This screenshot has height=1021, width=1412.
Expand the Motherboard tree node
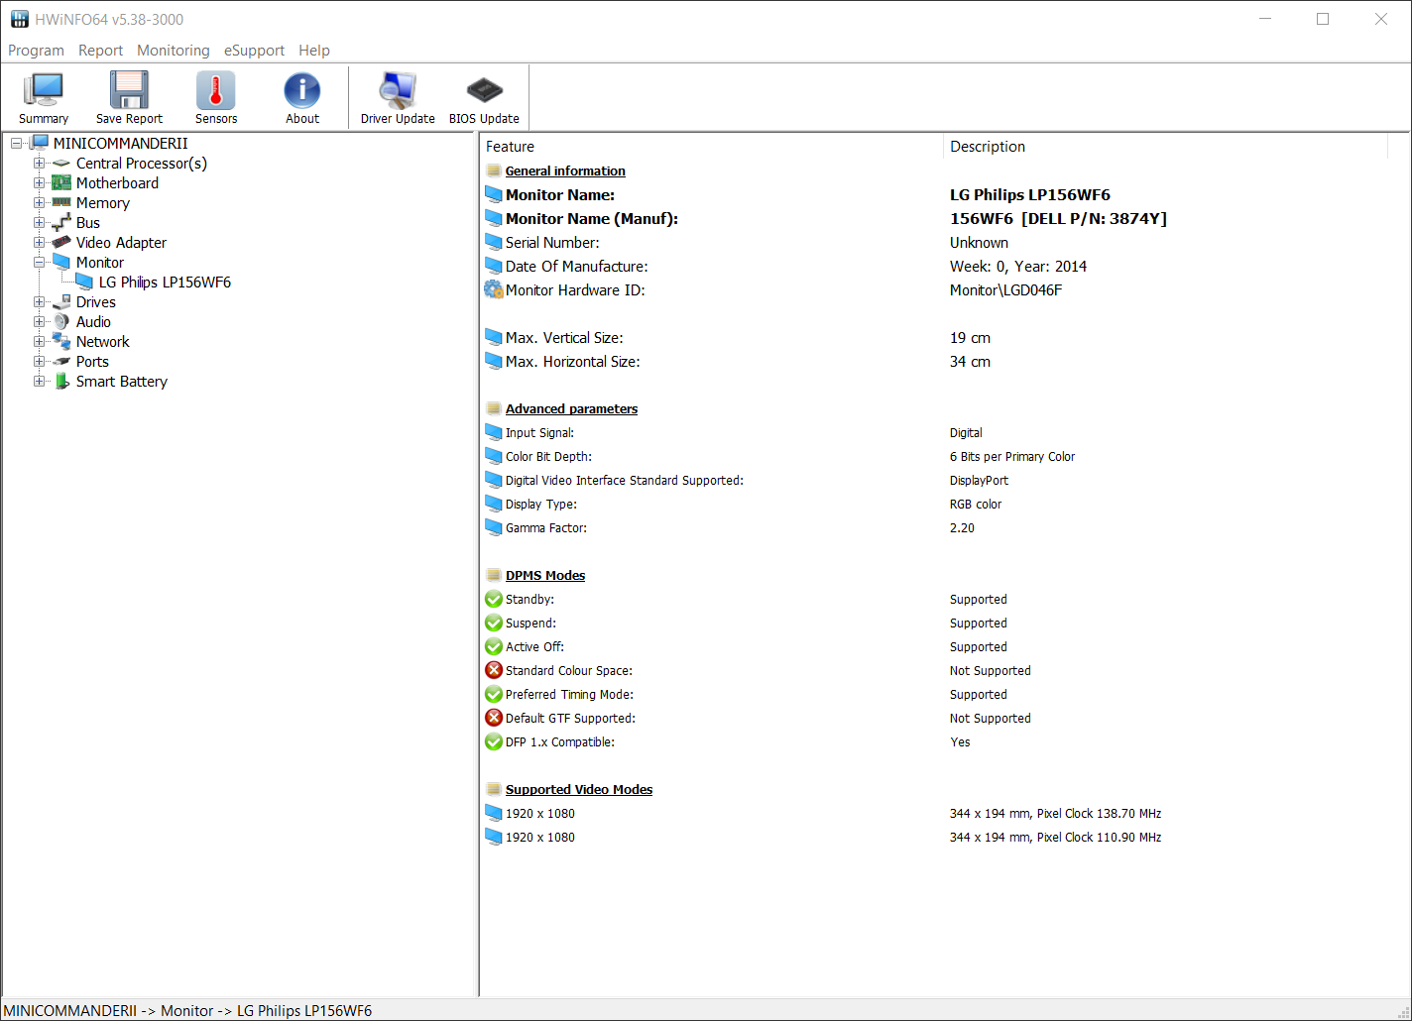coord(40,183)
